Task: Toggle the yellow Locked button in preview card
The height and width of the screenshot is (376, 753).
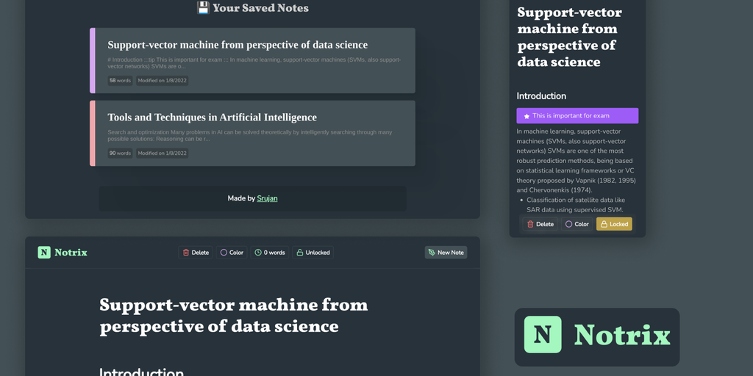Action: [614, 224]
